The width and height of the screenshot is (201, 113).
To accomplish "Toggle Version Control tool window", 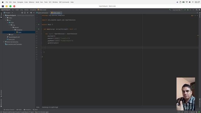I will tap(9, 110).
